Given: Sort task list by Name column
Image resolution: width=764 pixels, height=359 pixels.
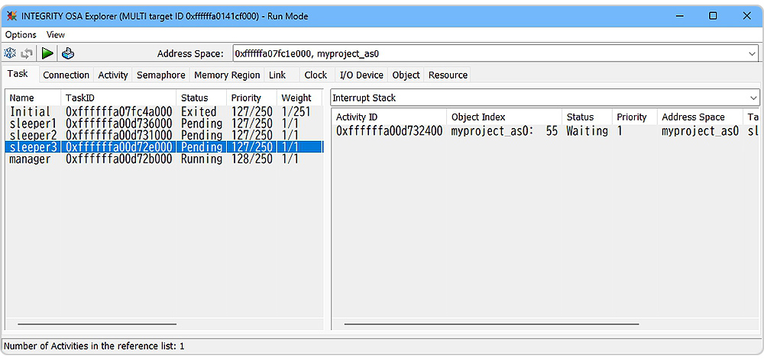Looking at the screenshot, I should coord(33,98).
